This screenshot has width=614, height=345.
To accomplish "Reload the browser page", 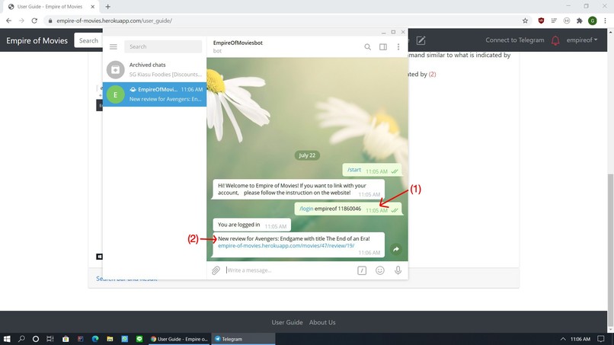I will coord(34,21).
